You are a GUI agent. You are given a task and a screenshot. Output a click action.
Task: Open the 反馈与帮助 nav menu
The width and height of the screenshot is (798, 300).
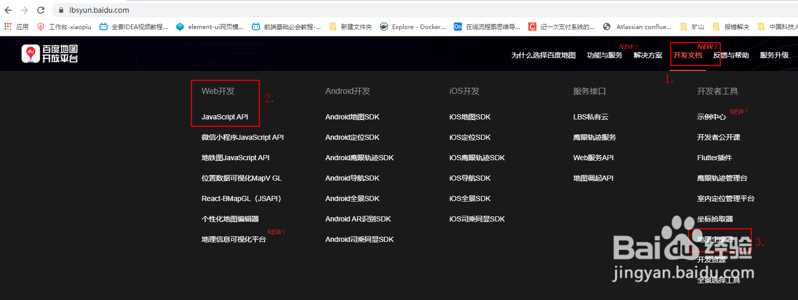pos(731,55)
